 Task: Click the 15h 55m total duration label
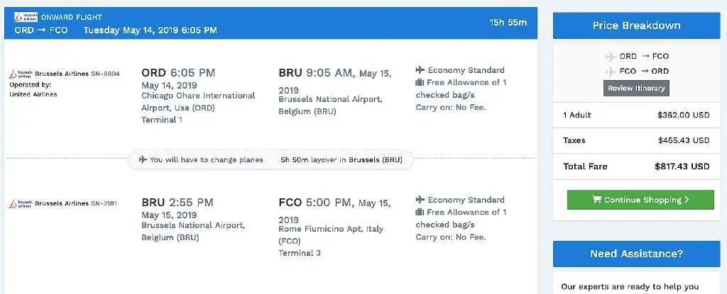click(x=508, y=22)
